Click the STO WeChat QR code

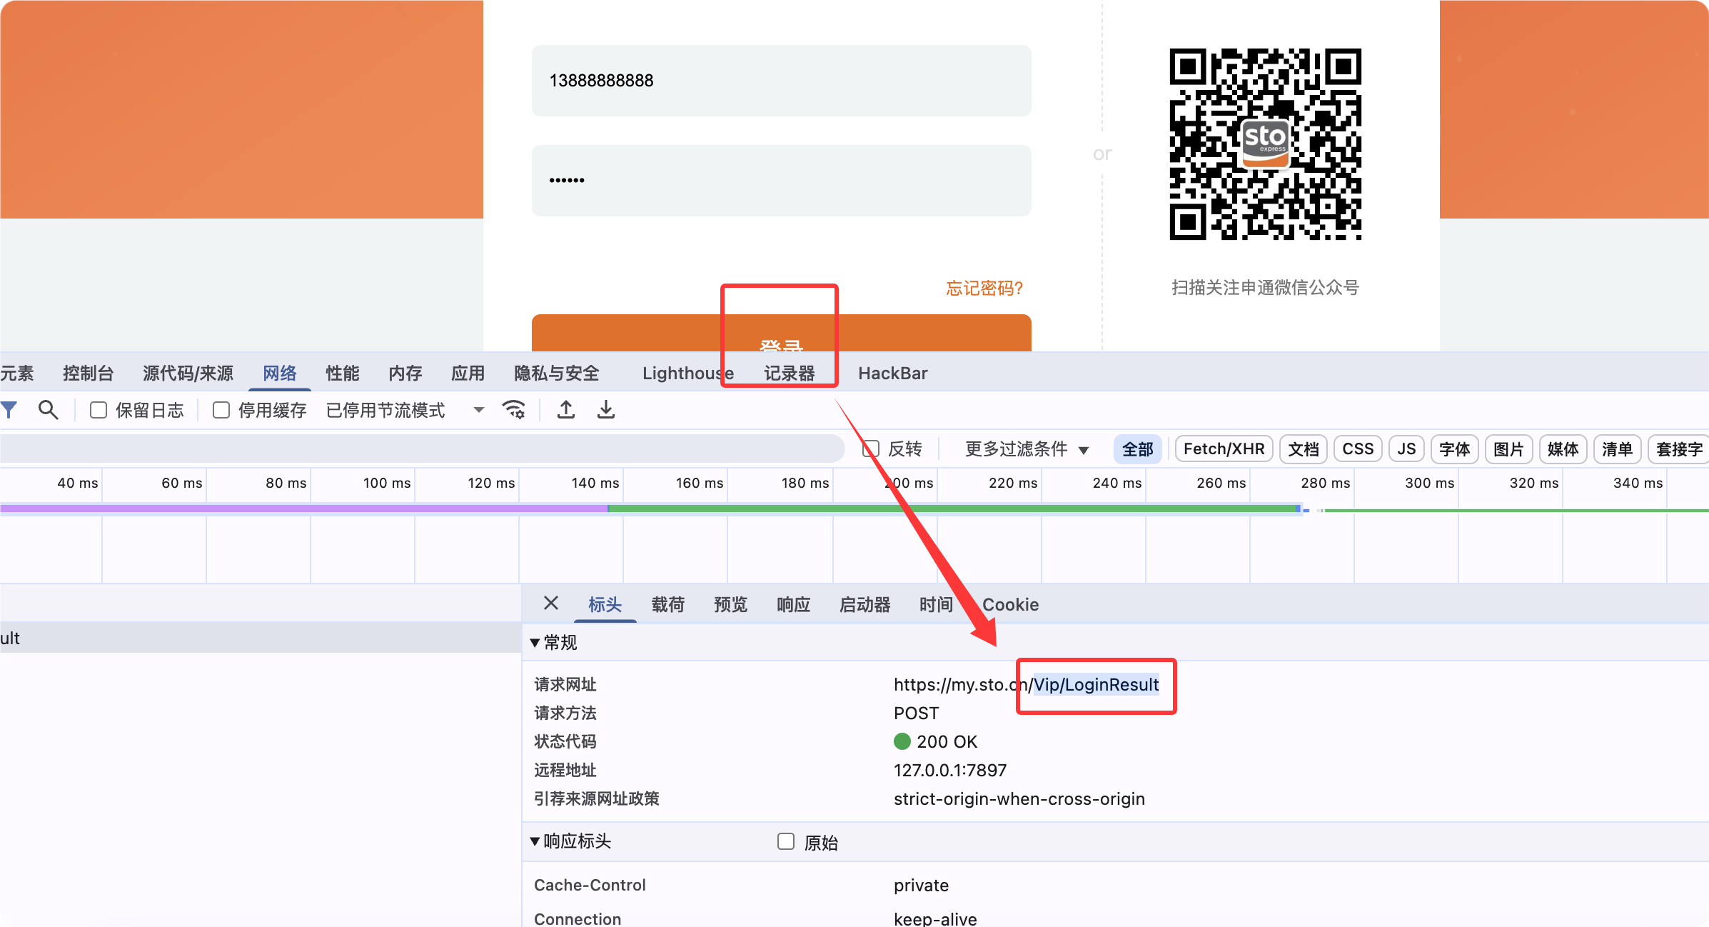[x=1265, y=144]
